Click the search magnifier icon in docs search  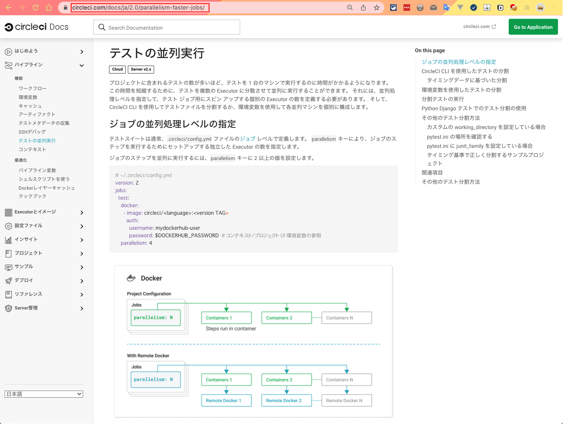(x=102, y=27)
